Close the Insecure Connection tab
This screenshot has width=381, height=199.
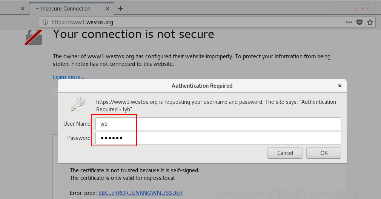coord(108,9)
